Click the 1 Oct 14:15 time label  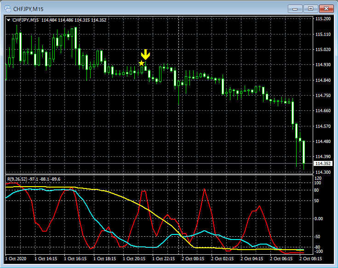(46, 258)
